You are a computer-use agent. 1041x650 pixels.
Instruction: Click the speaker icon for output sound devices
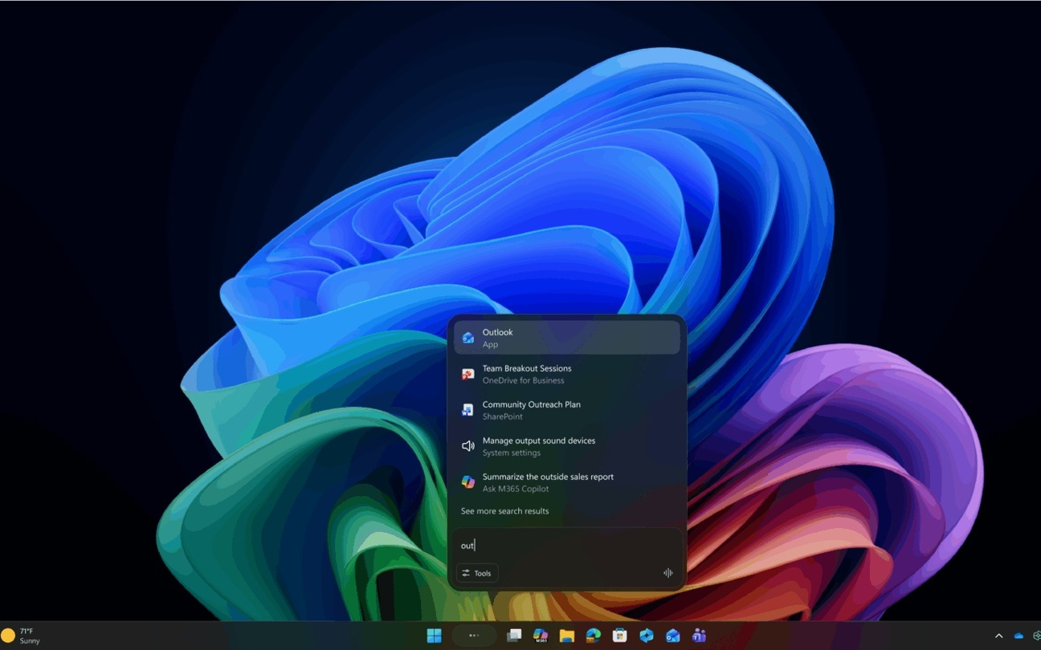(x=468, y=445)
